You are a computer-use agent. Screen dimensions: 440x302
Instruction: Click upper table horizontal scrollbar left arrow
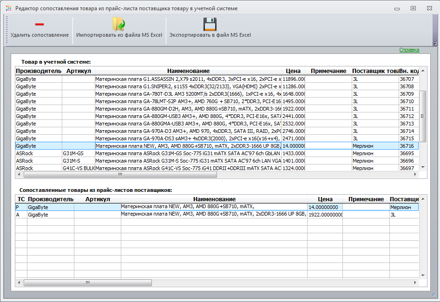[19, 175]
